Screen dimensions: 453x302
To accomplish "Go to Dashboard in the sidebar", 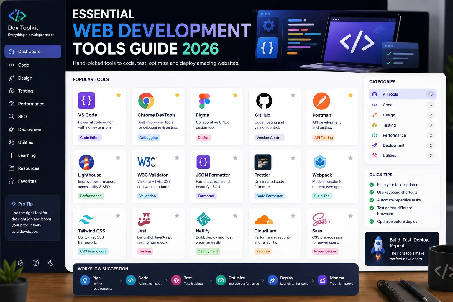I will pyautogui.click(x=33, y=51).
